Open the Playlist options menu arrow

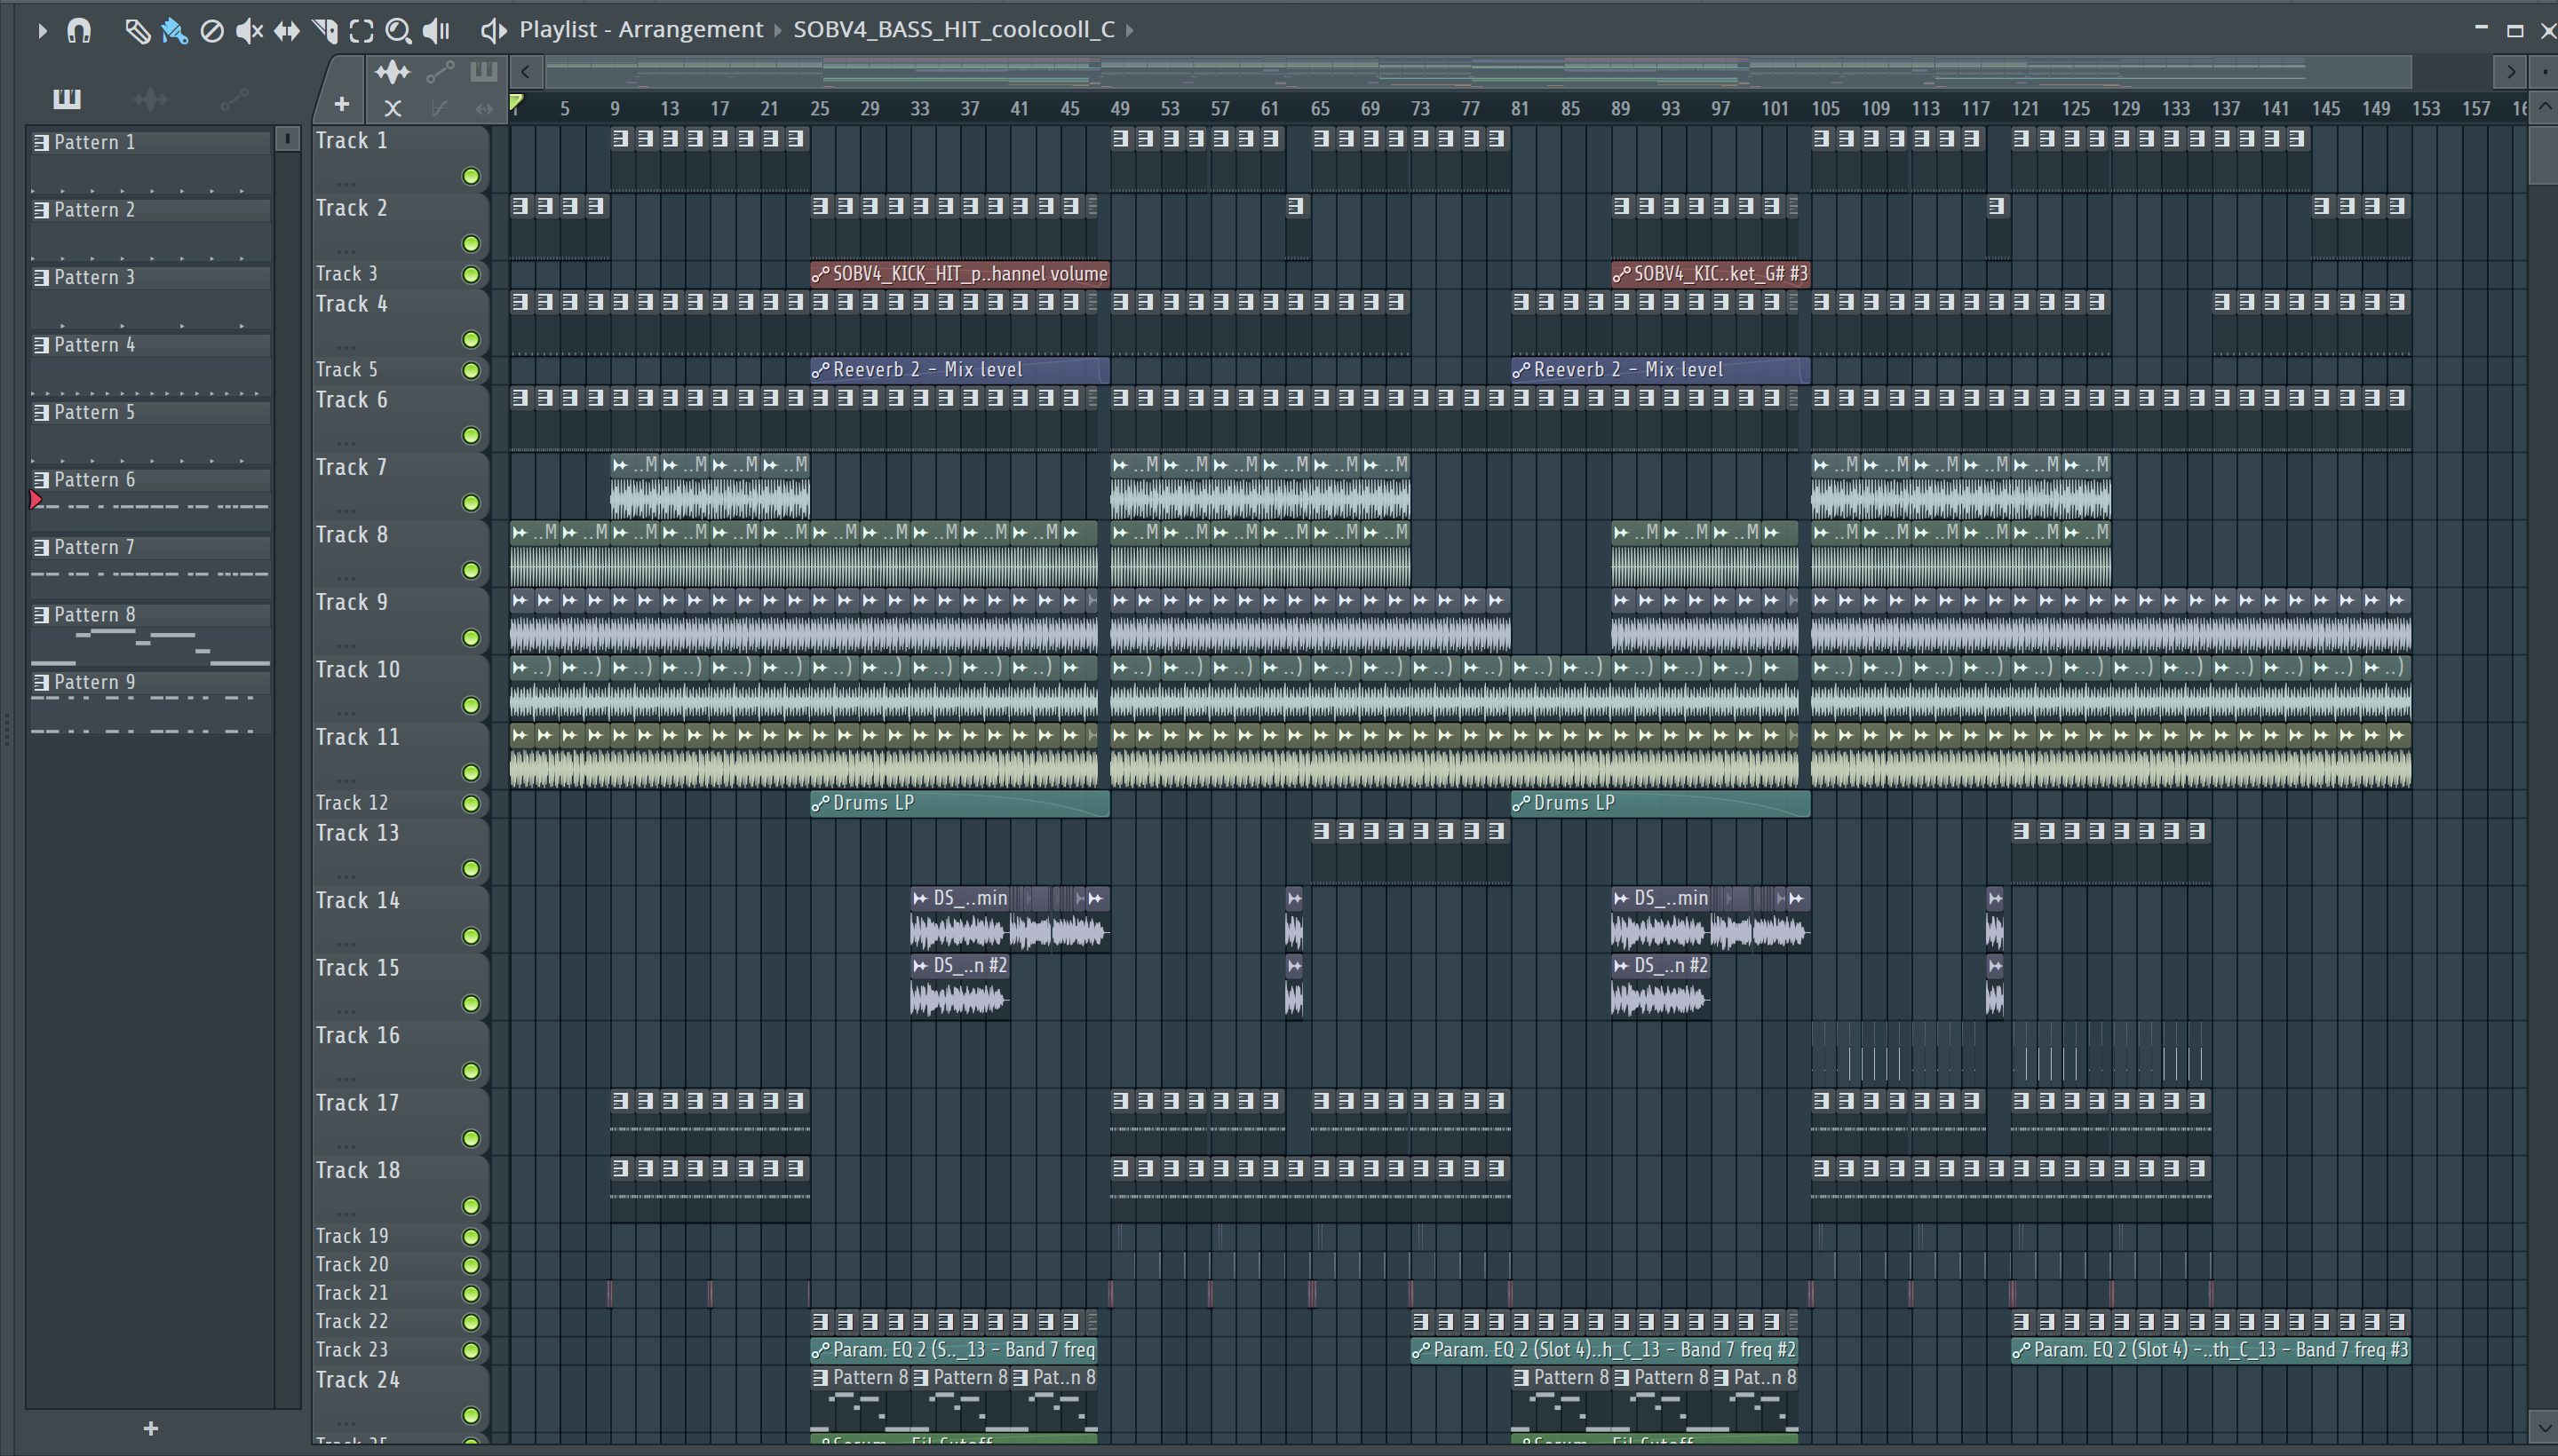click(42, 31)
